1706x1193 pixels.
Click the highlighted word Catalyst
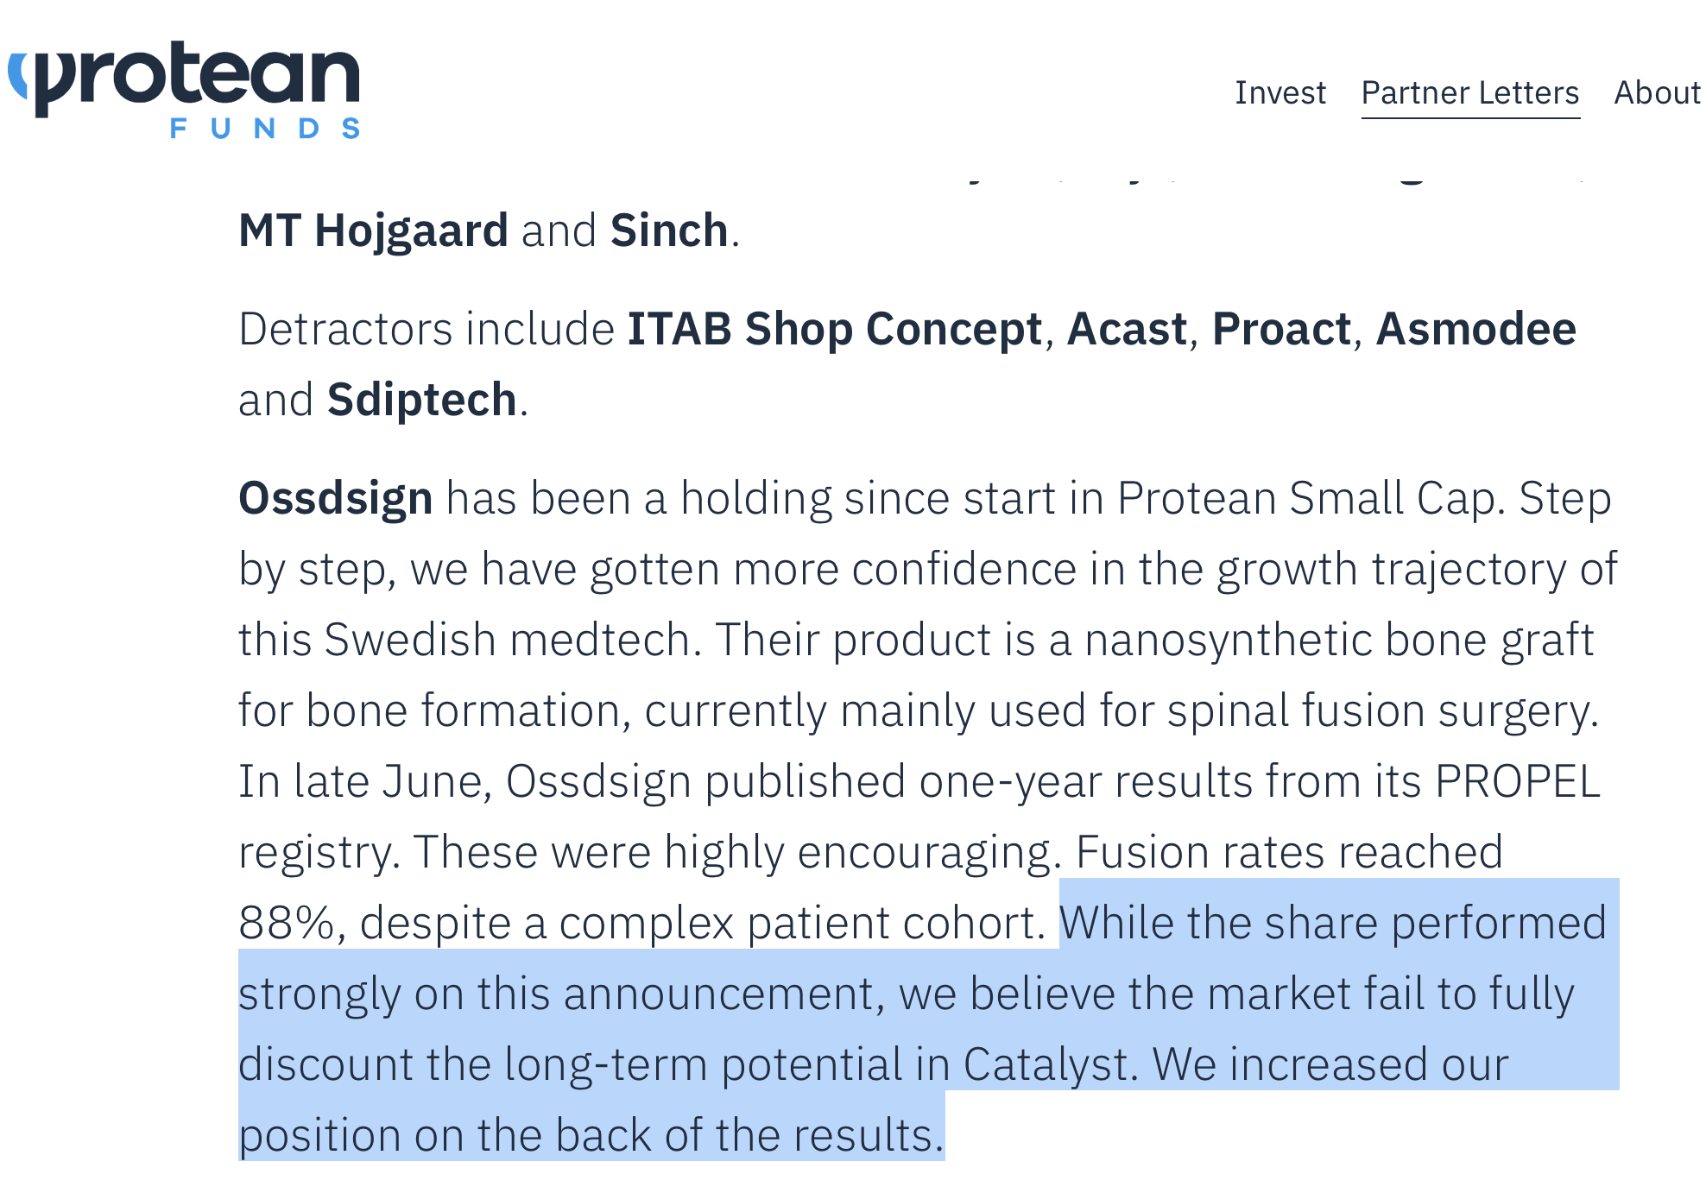(x=1044, y=1064)
